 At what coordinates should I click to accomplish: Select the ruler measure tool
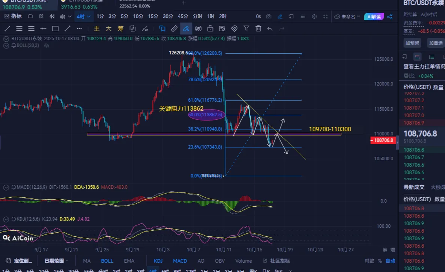(x=174, y=29)
